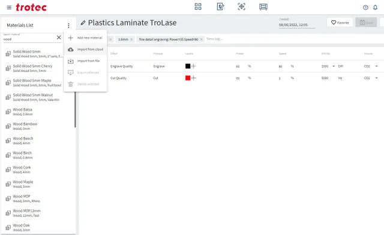
Task: Click the copy icon for Wood Birch
Action: pos(8,155)
